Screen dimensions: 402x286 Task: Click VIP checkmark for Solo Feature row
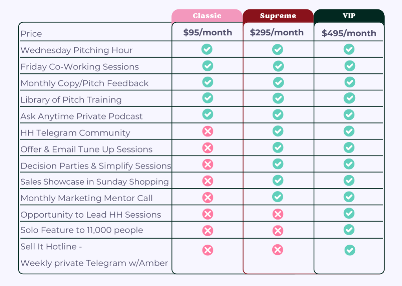tap(349, 229)
